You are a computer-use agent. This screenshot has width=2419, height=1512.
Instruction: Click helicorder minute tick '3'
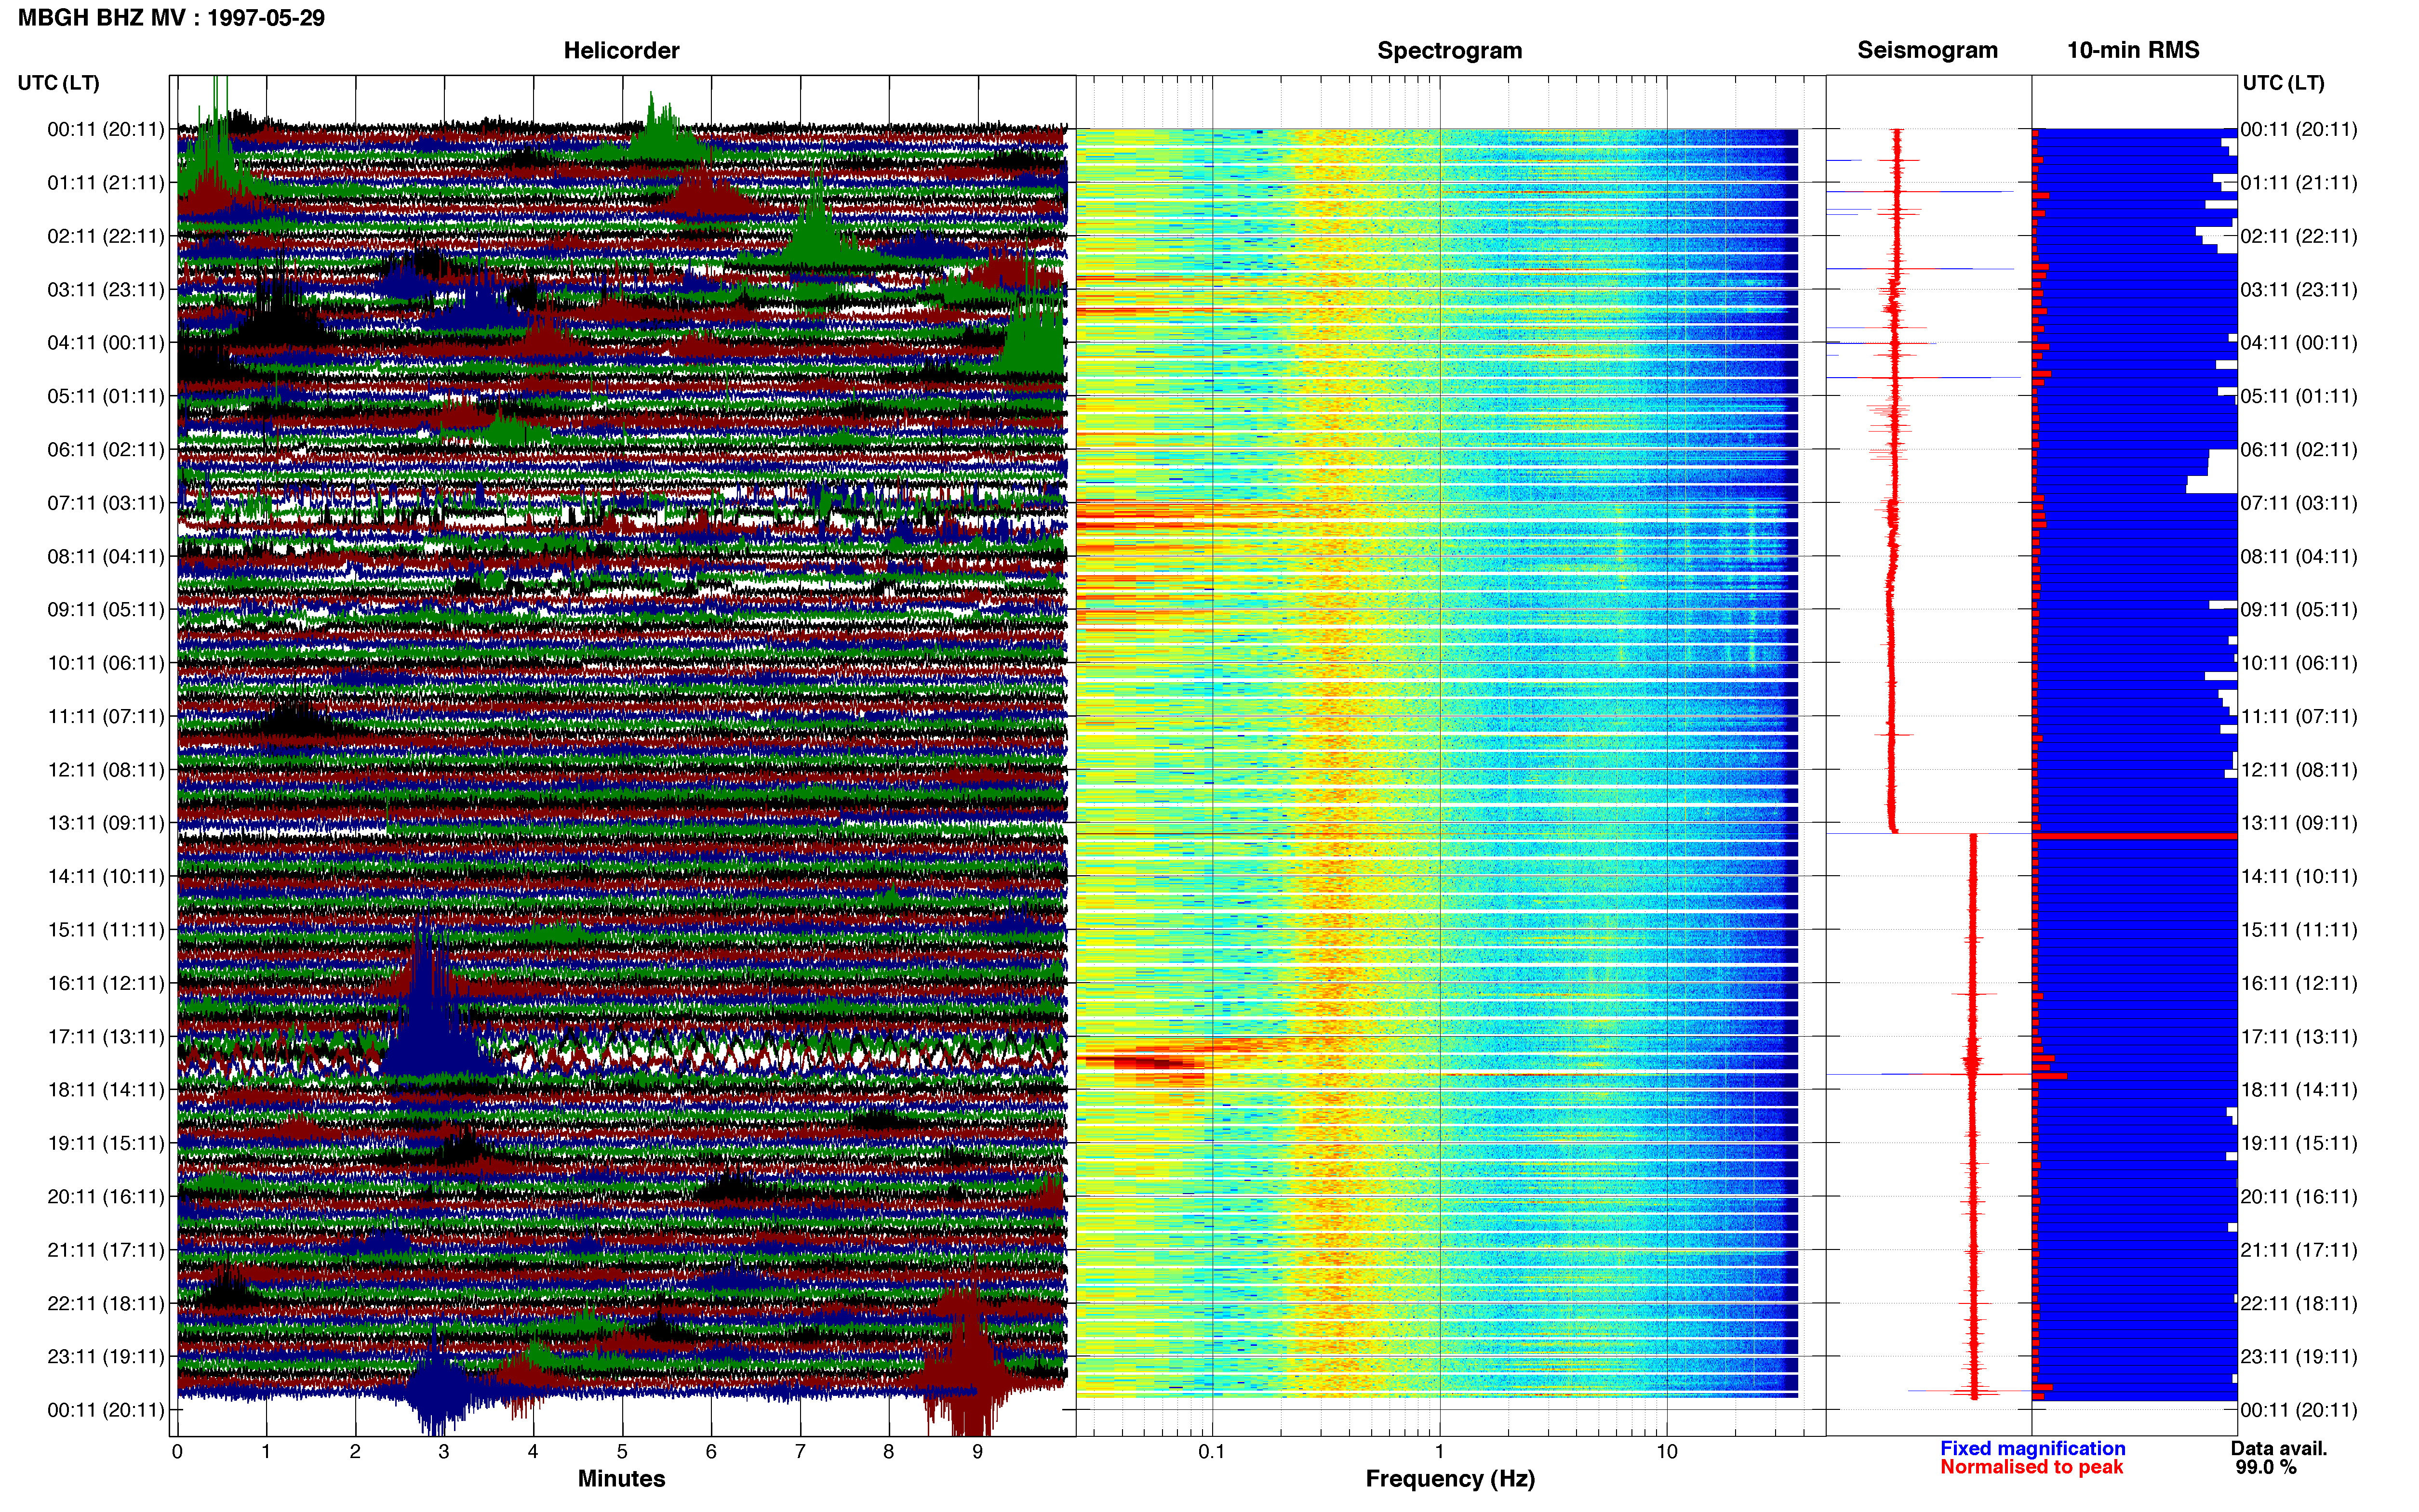pyautogui.click(x=444, y=1451)
